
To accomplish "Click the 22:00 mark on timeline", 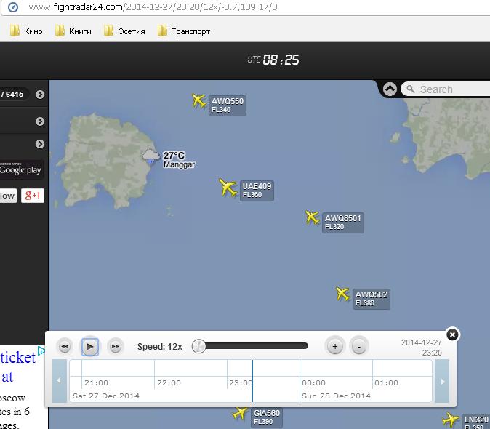I will (169, 382).
